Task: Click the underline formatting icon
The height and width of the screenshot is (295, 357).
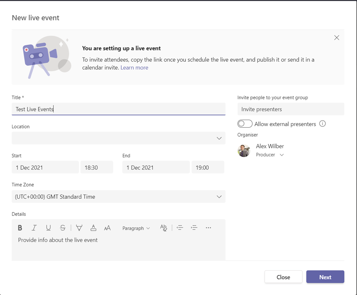Action: (48, 228)
